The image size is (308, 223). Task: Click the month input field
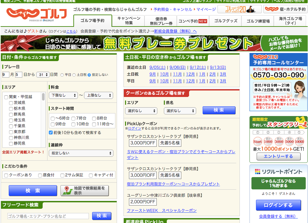[x=6, y=75]
